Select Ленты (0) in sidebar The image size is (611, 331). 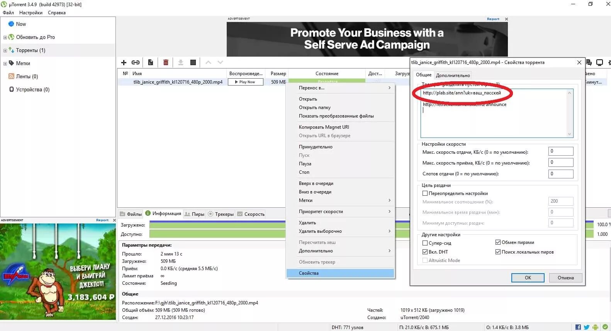tap(27, 76)
